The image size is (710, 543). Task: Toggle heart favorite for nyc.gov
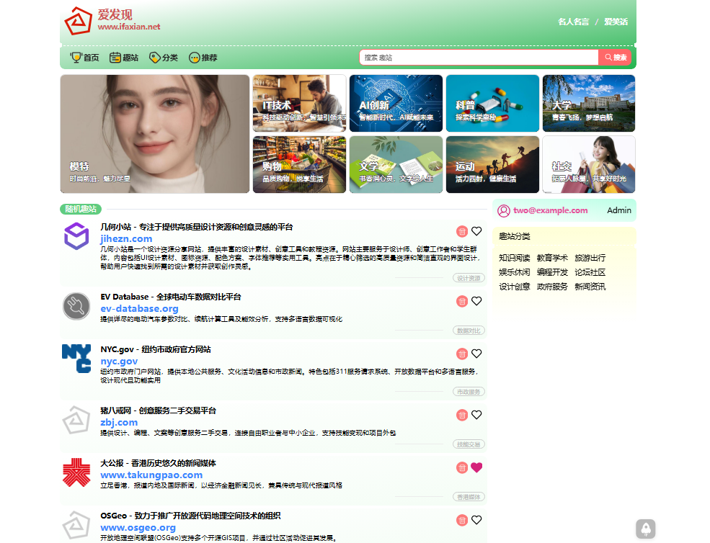(476, 354)
